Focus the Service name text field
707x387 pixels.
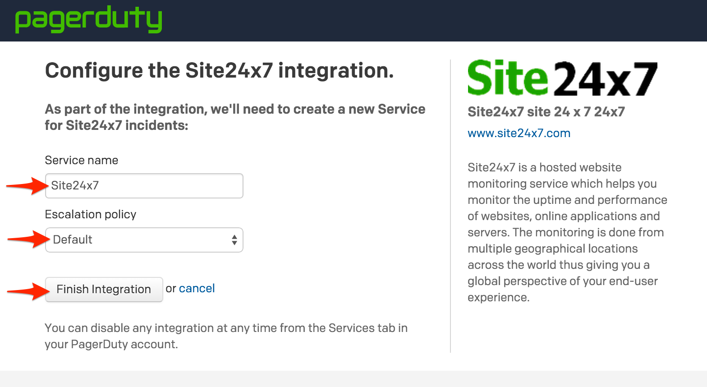tap(144, 186)
